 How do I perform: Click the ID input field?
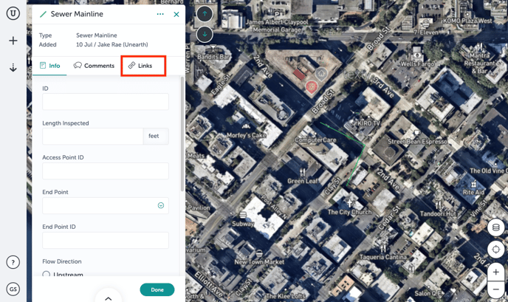[x=106, y=102]
